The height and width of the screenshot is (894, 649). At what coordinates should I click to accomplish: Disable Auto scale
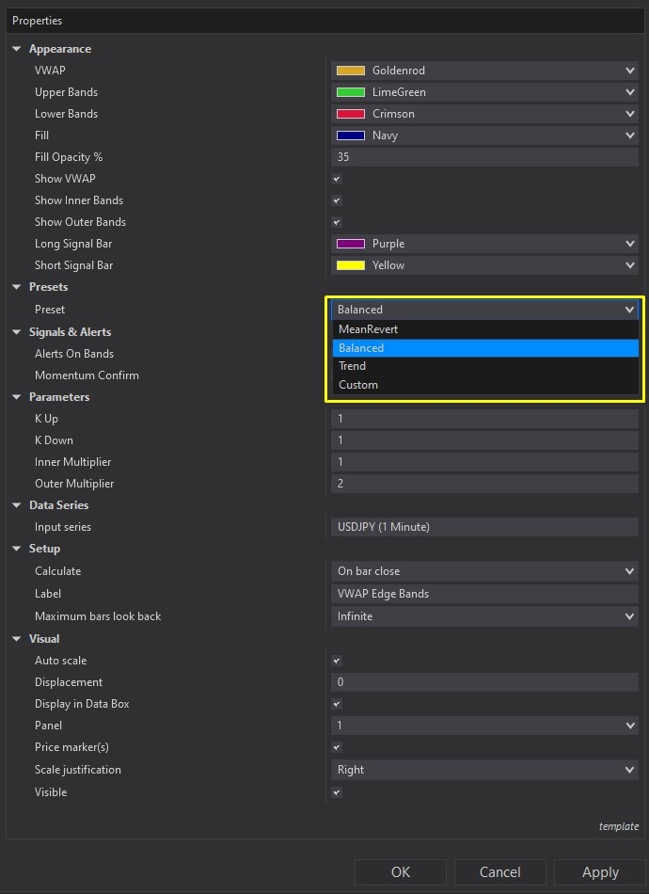pos(336,661)
